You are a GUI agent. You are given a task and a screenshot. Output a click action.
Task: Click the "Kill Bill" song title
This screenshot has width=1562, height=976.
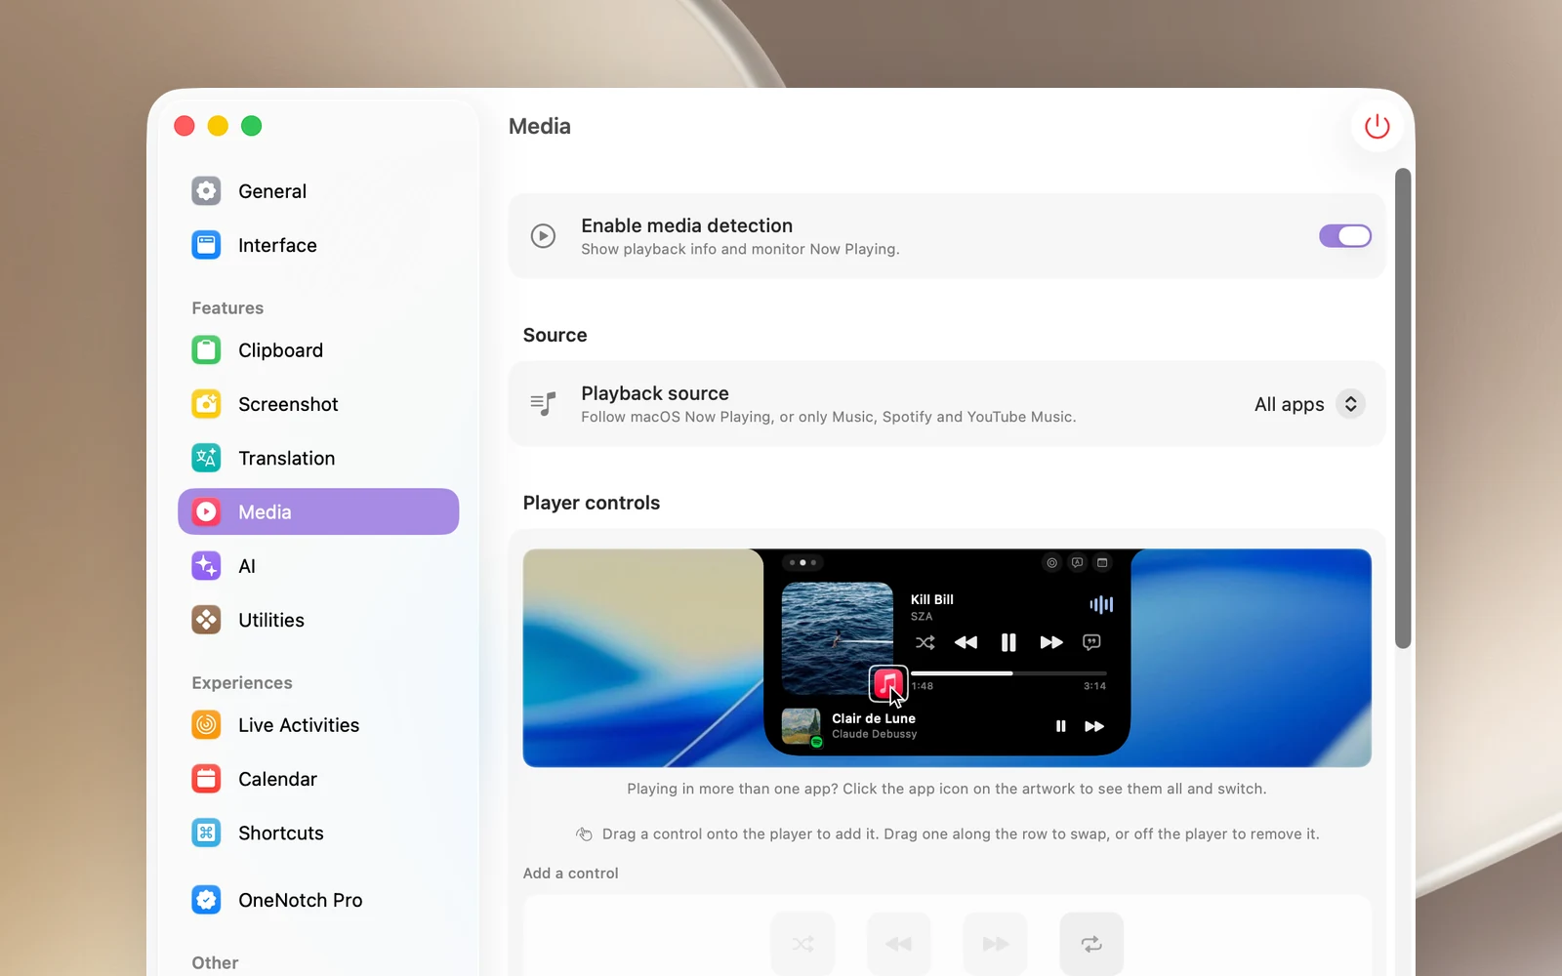coord(931,599)
